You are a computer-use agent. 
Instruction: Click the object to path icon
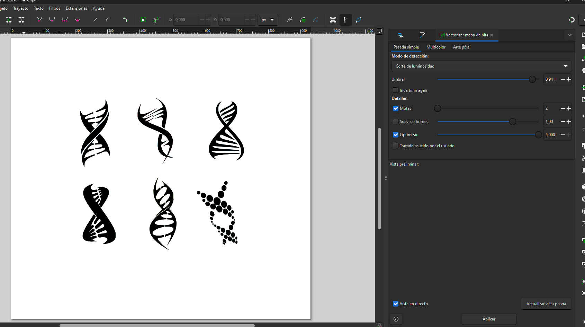click(x=143, y=20)
